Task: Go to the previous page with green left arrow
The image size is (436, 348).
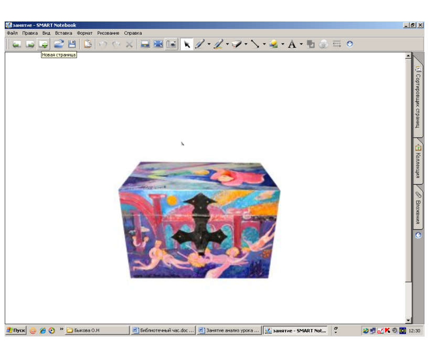Action: [17, 44]
